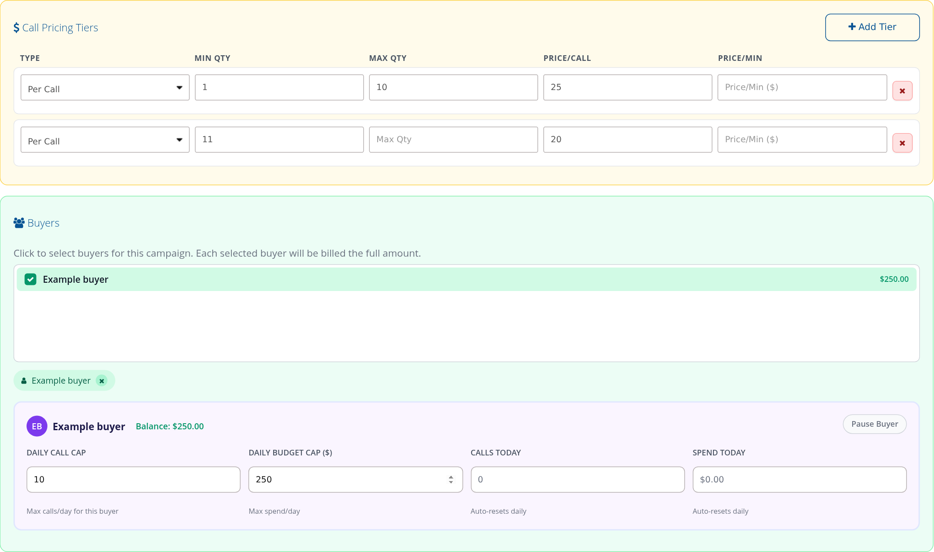This screenshot has width=934, height=552.
Task: Click the Call Pricing Tiers heading
Action: (60, 28)
